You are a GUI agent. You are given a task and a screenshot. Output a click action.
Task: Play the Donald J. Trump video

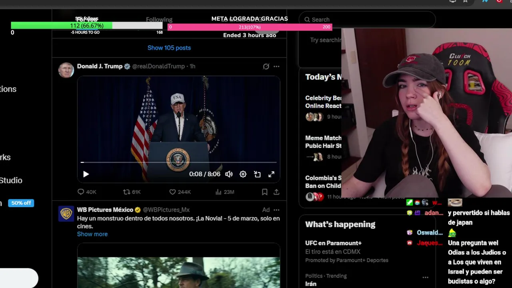[x=86, y=174]
